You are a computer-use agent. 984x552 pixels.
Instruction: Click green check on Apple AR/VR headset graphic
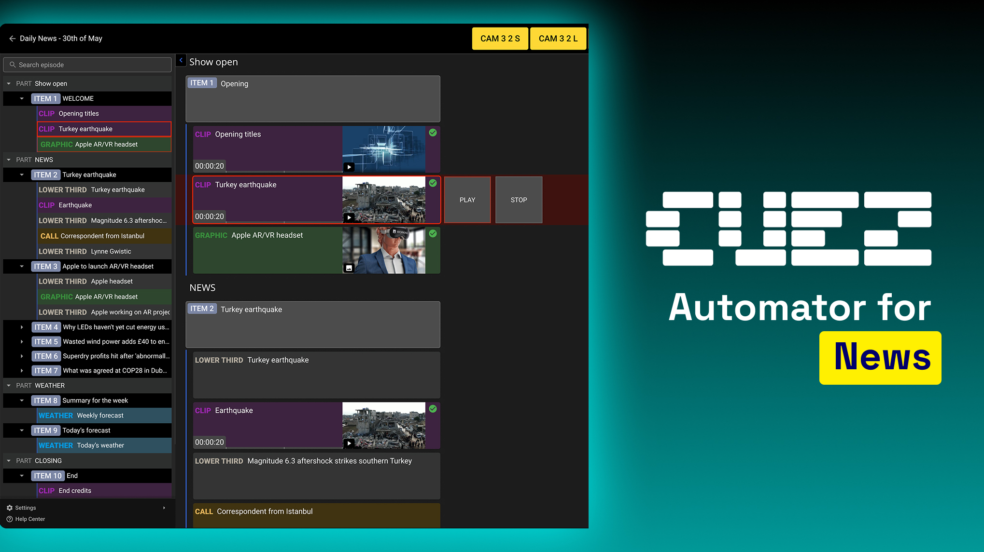point(433,233)
